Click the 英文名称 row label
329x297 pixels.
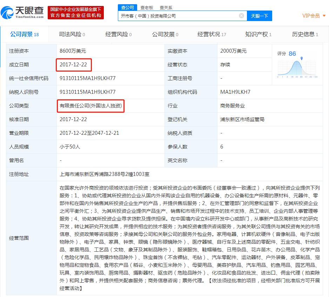tap(177, 160)
